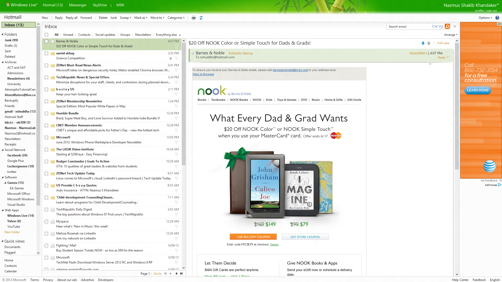This screenshot has height=282, width=502.
Task: Flag the Myspace email
Action: click(x=176, y=227)
